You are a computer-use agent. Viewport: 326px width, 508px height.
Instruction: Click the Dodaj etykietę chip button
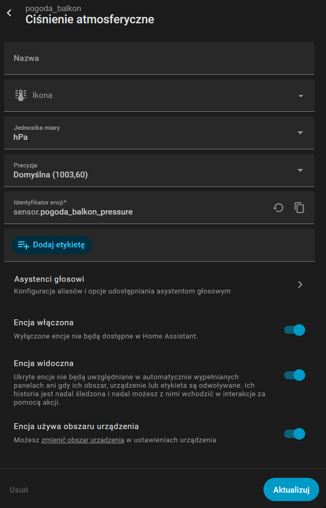52,245
